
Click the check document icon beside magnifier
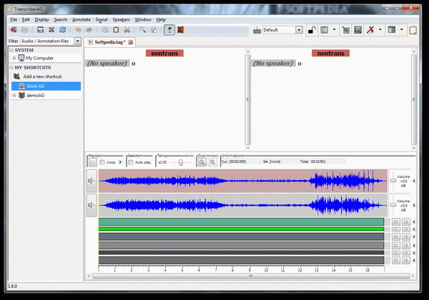pos(154,30)
